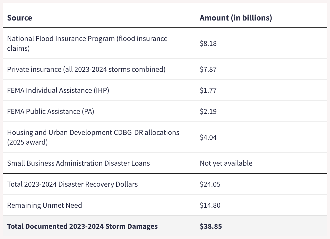Click Small Business Administration Disaster Loans label
The height and width of the screenshot is (239, 330).
[x=78, y=163]
